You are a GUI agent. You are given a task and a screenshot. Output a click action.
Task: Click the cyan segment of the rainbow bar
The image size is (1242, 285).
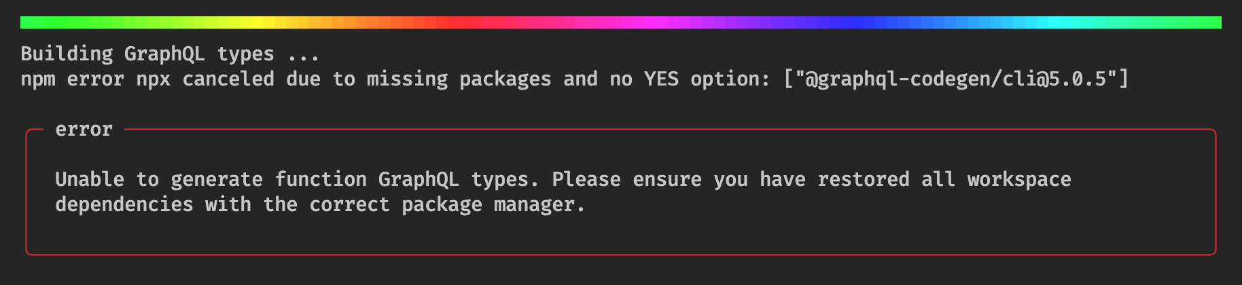click(1046, 22)
